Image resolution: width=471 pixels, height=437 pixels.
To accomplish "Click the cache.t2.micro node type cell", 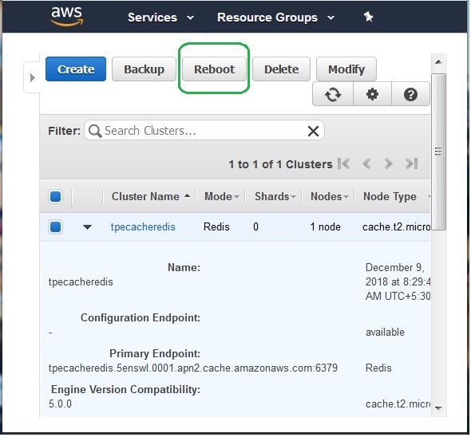I will [397, 227].
